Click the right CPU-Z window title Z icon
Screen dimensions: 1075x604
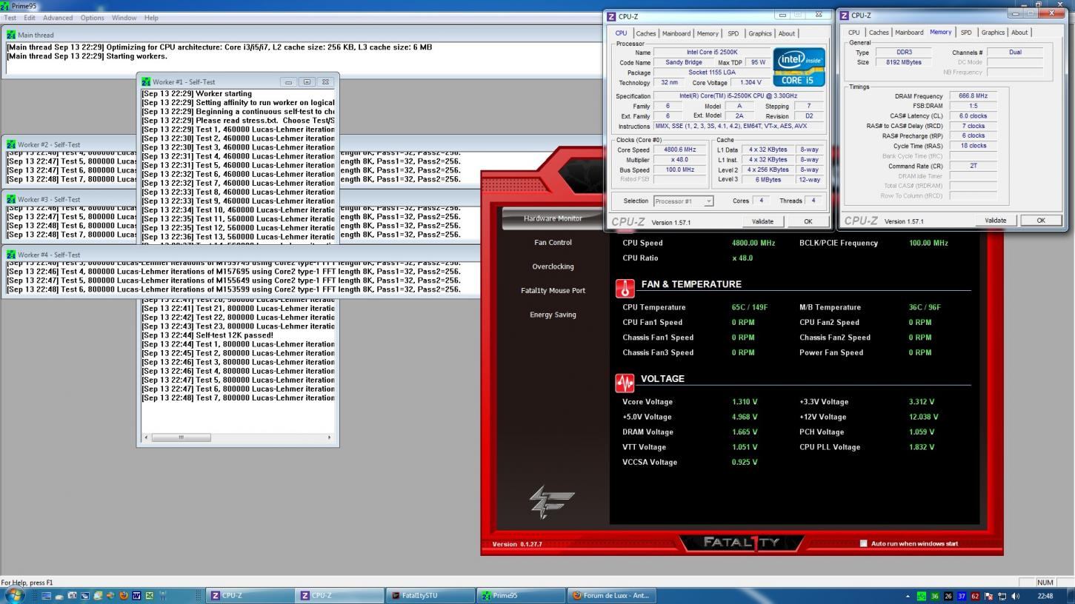pyautogui.click(x=844, y=15)
